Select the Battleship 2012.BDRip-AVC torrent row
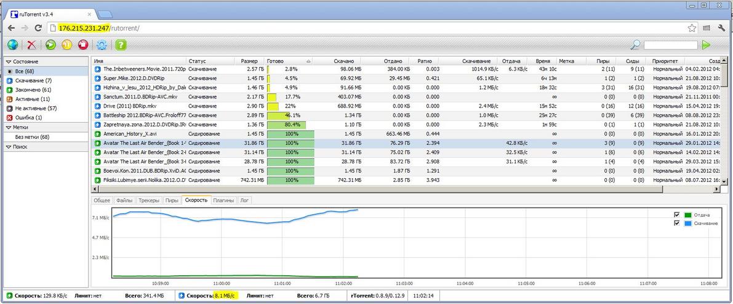 [406, 115]
